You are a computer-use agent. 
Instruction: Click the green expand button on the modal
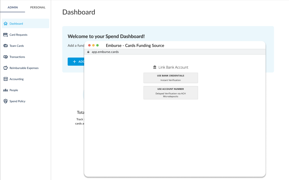97,45
